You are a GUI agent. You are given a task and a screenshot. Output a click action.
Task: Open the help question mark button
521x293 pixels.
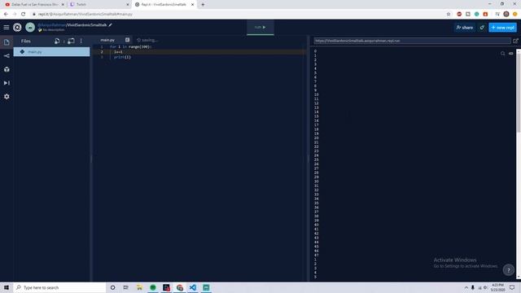click(x=508, y=270)
